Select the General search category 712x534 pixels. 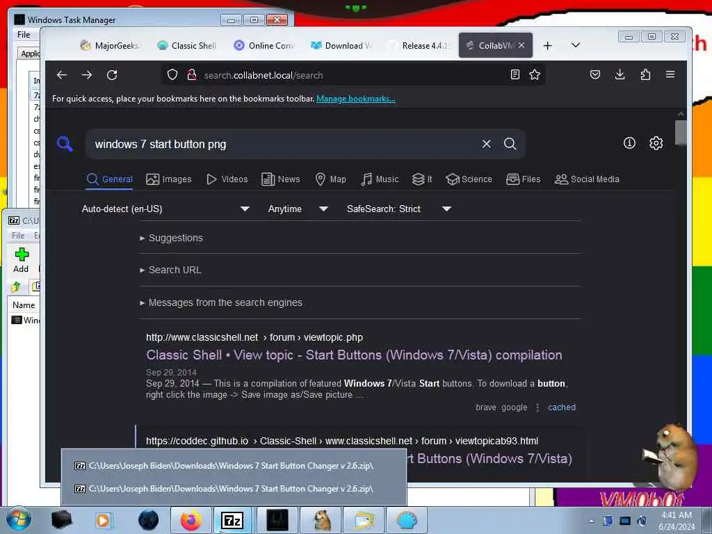point(109,179)
